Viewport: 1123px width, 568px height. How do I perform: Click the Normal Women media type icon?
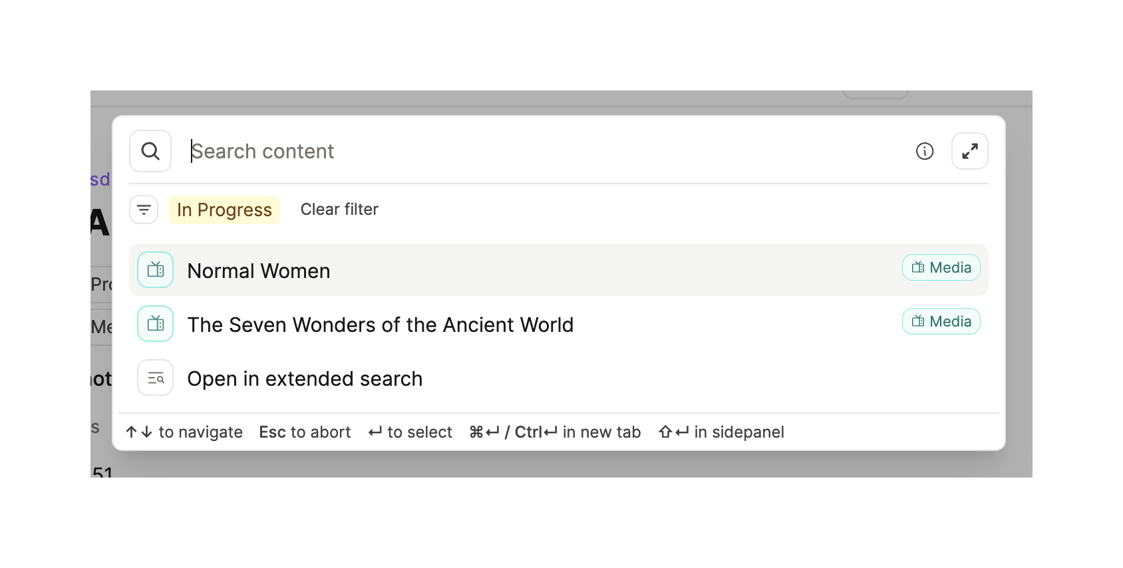pos(156,270)
